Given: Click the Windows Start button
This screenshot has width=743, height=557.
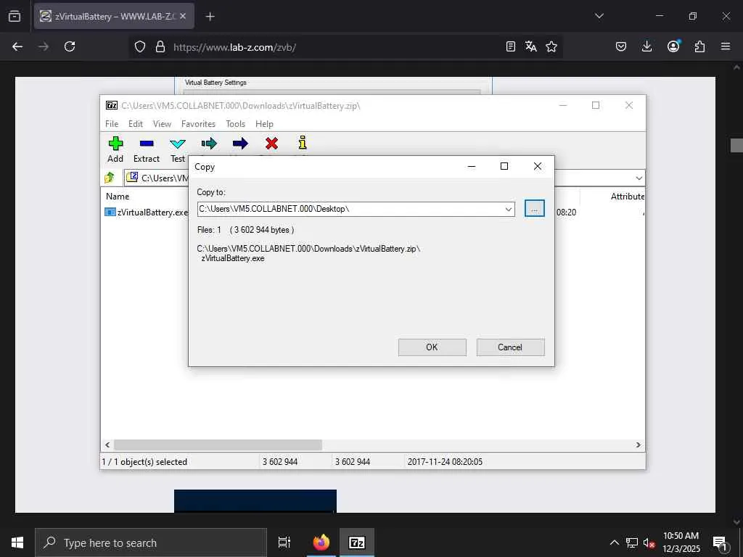Looking at the screenshot, I should tap(17, 542).
